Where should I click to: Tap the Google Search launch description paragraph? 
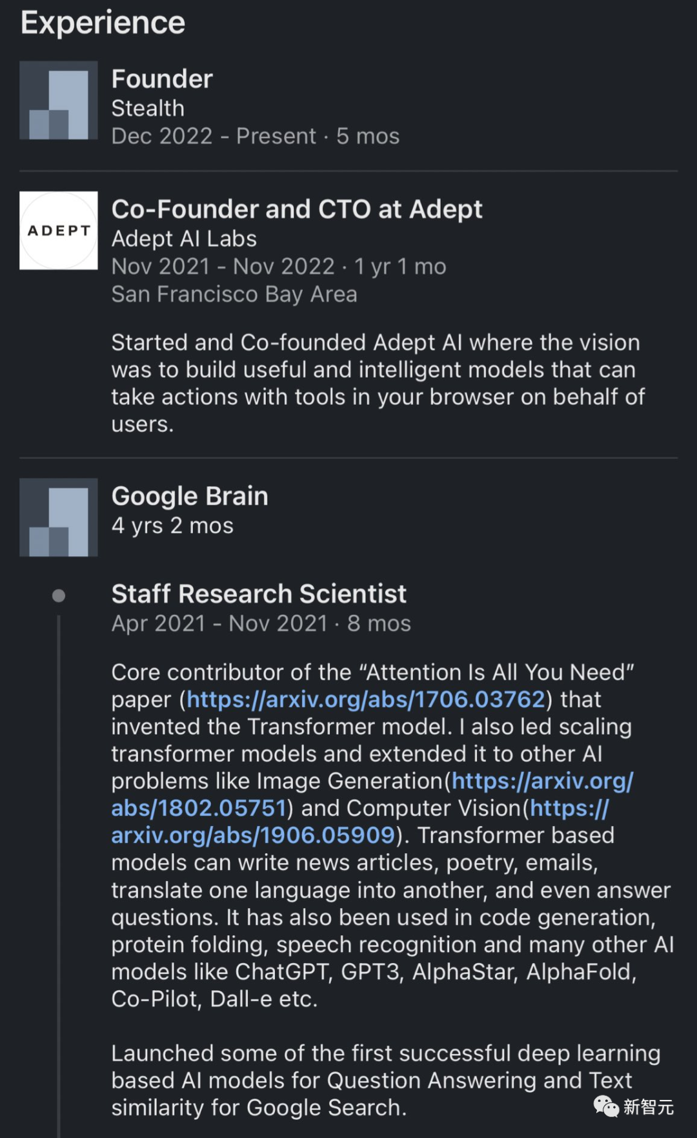click(x=385, y=1080)
